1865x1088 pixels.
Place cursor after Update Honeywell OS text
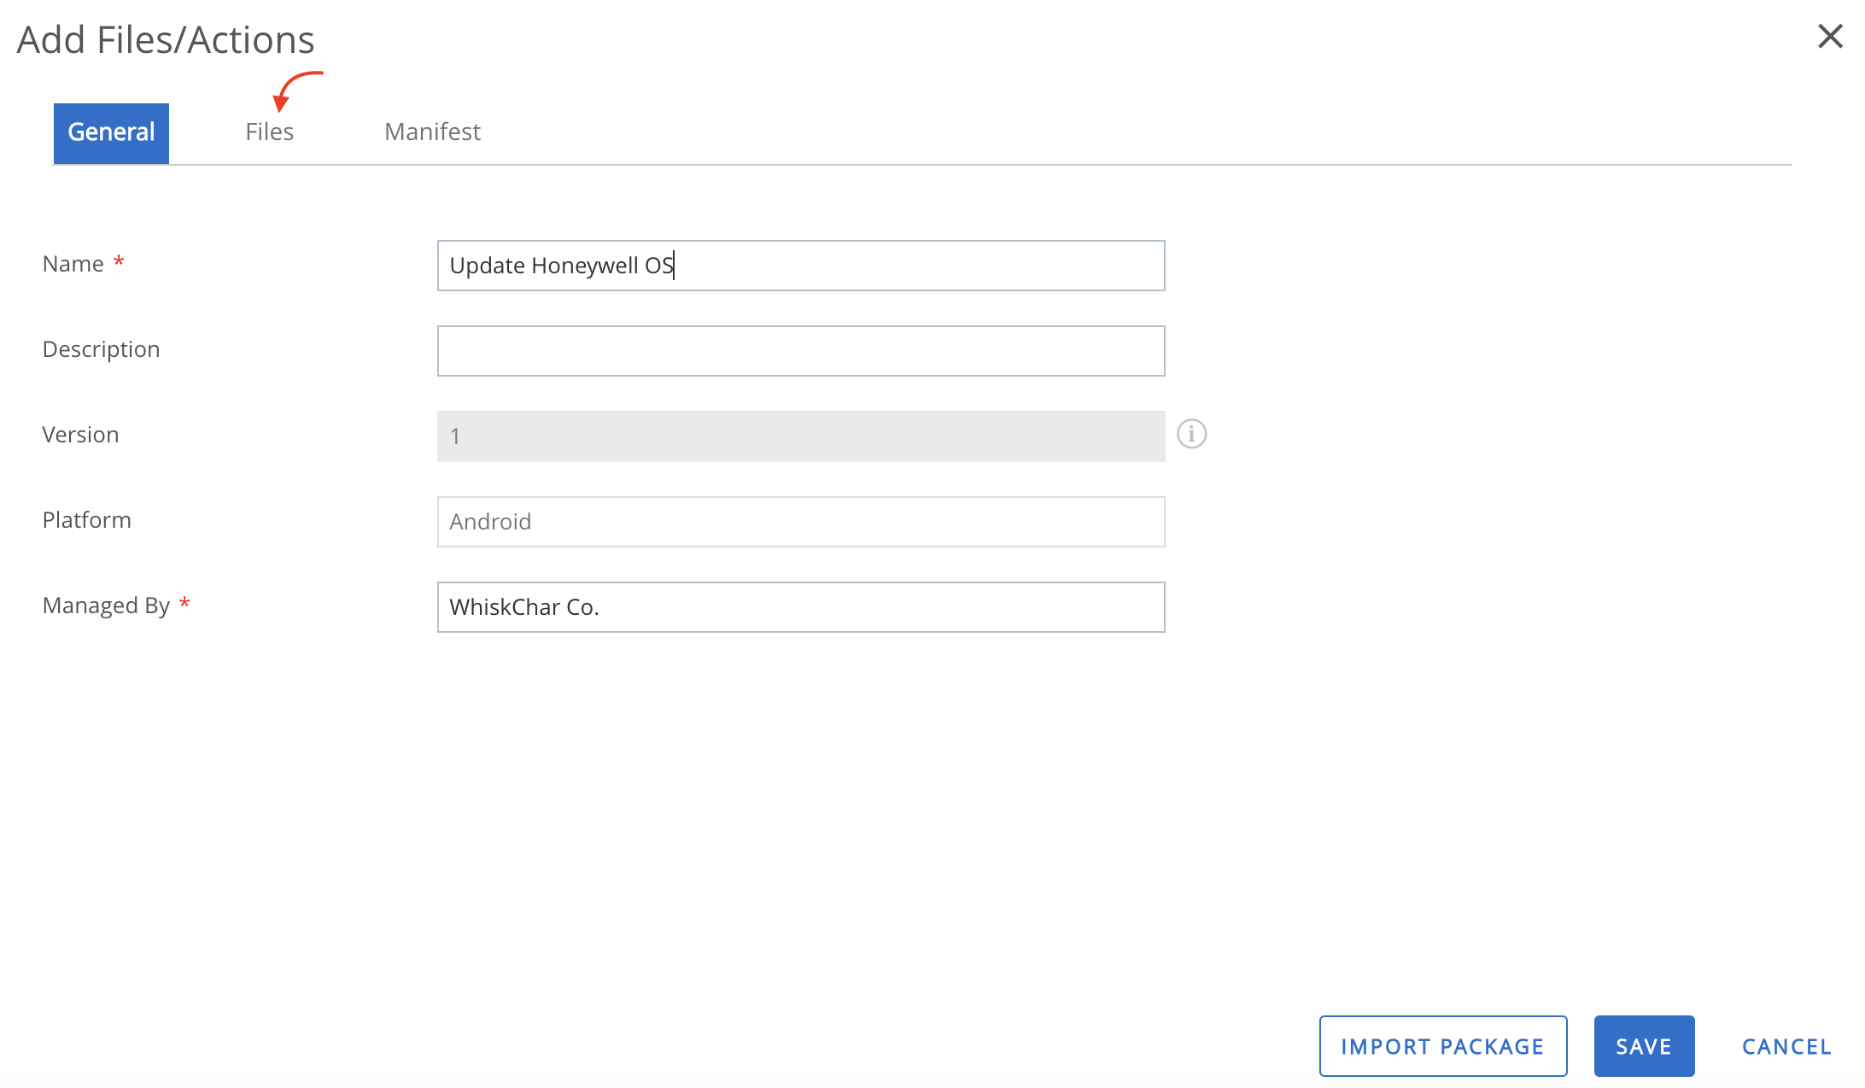tap(675, 265)
